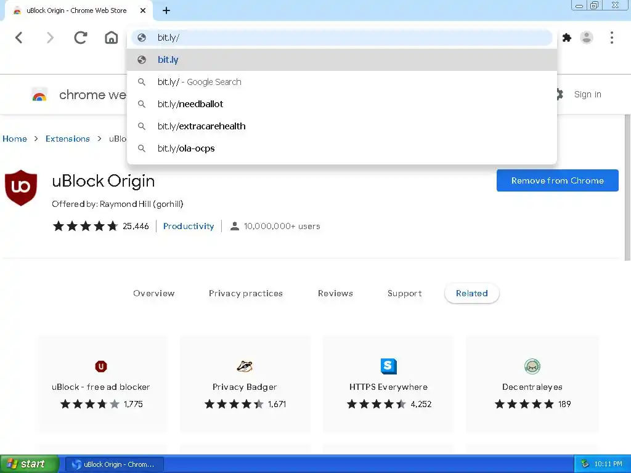Choose bit.ly/ - Google Search suggestion
The height and width of the screenshot is (473, 631).
tap(341, 82)
